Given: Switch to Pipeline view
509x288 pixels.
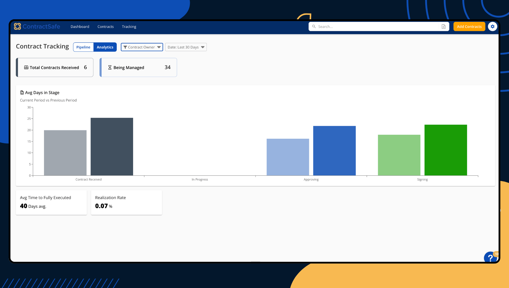Looking at the screenshot, I should pyautogui.click(x=83, y=47).
